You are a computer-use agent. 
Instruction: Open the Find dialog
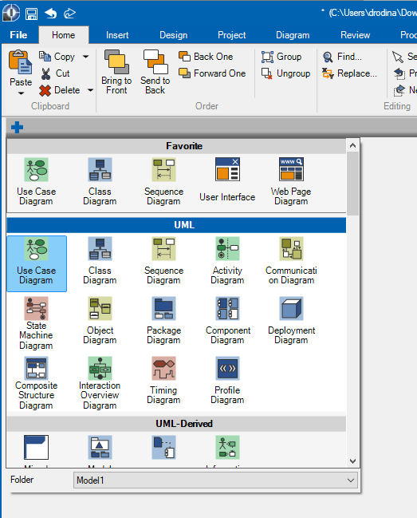click(342, 57)
